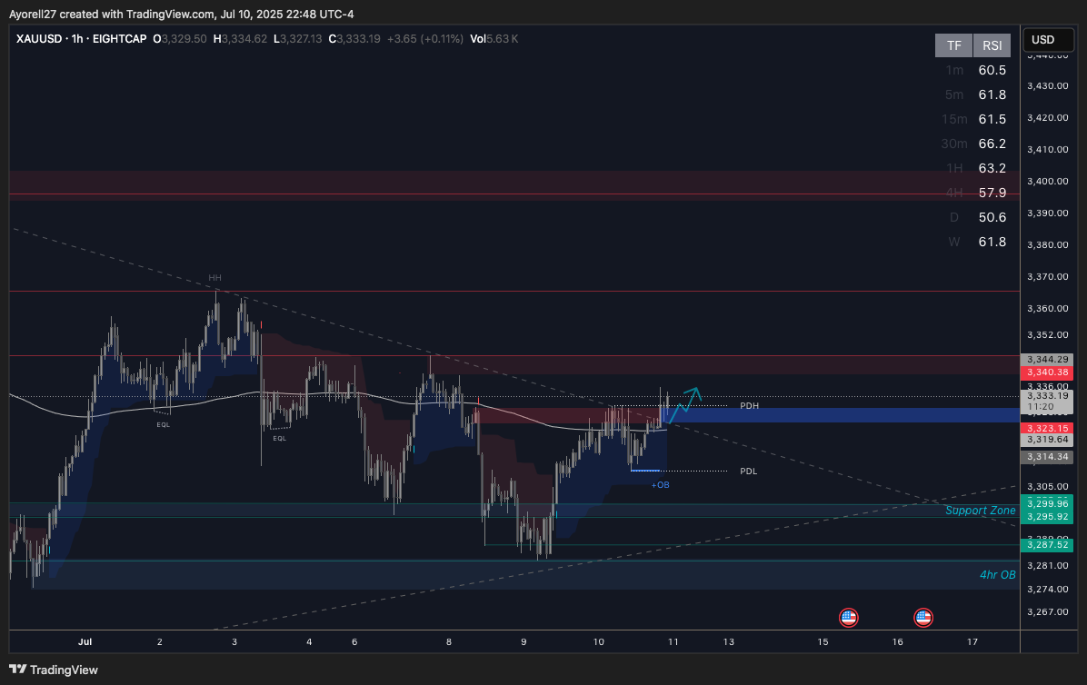
Task: Click the TradingView logo at bottom left
Action: pyautogui.click(x=54, y=670)
